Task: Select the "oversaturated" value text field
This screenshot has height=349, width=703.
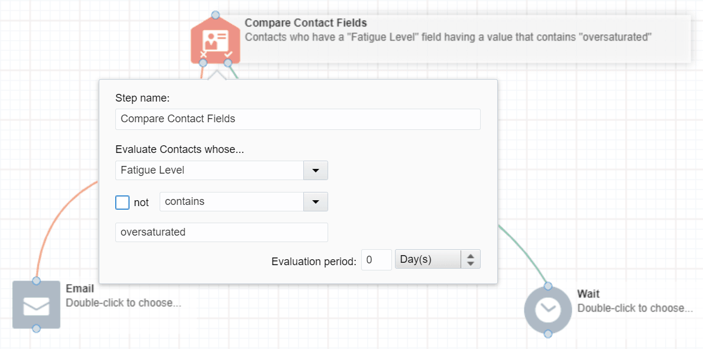Action: tap(221, 232)
